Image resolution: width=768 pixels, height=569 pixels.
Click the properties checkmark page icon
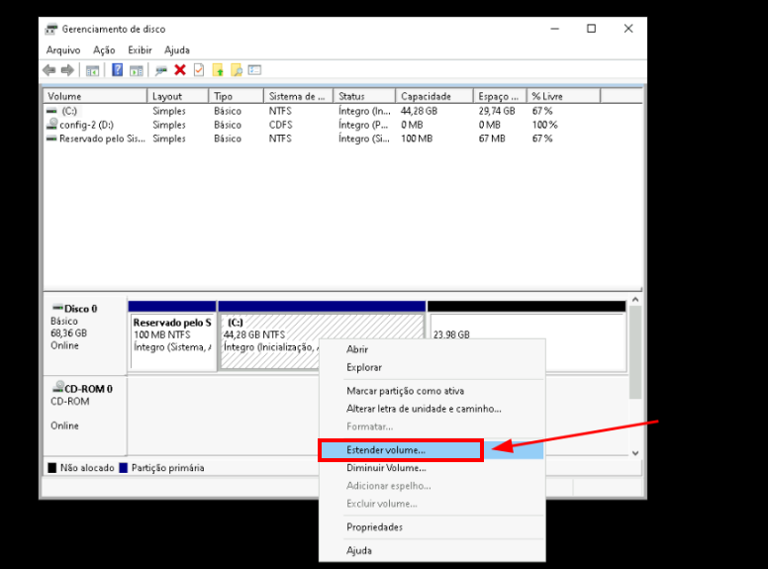click(x=199, y=70)
